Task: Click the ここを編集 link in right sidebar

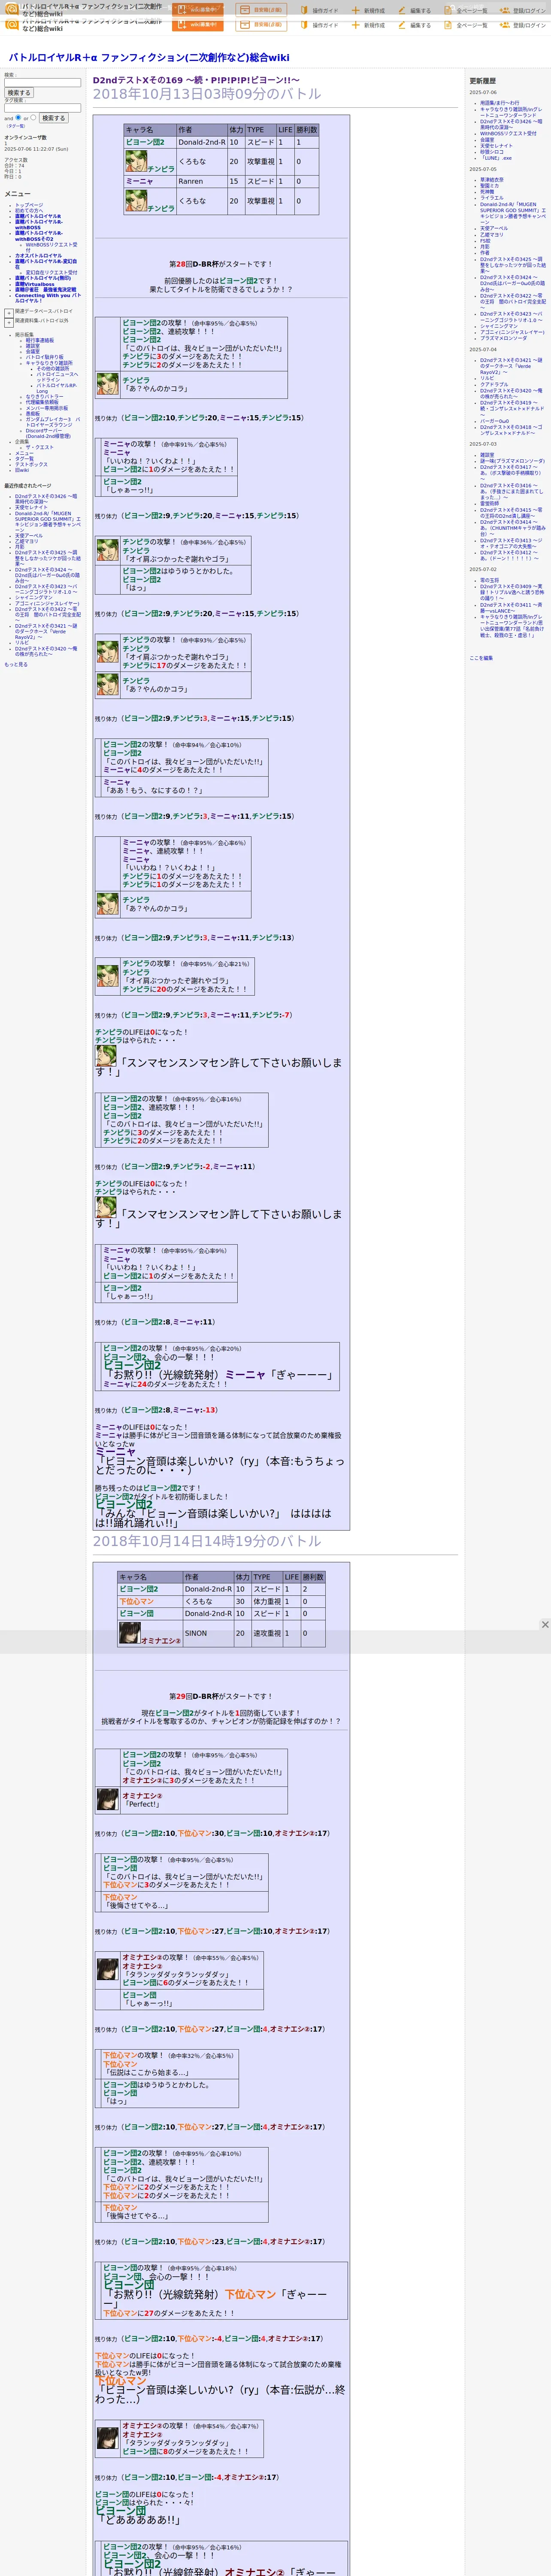Action: click(481, 658)
